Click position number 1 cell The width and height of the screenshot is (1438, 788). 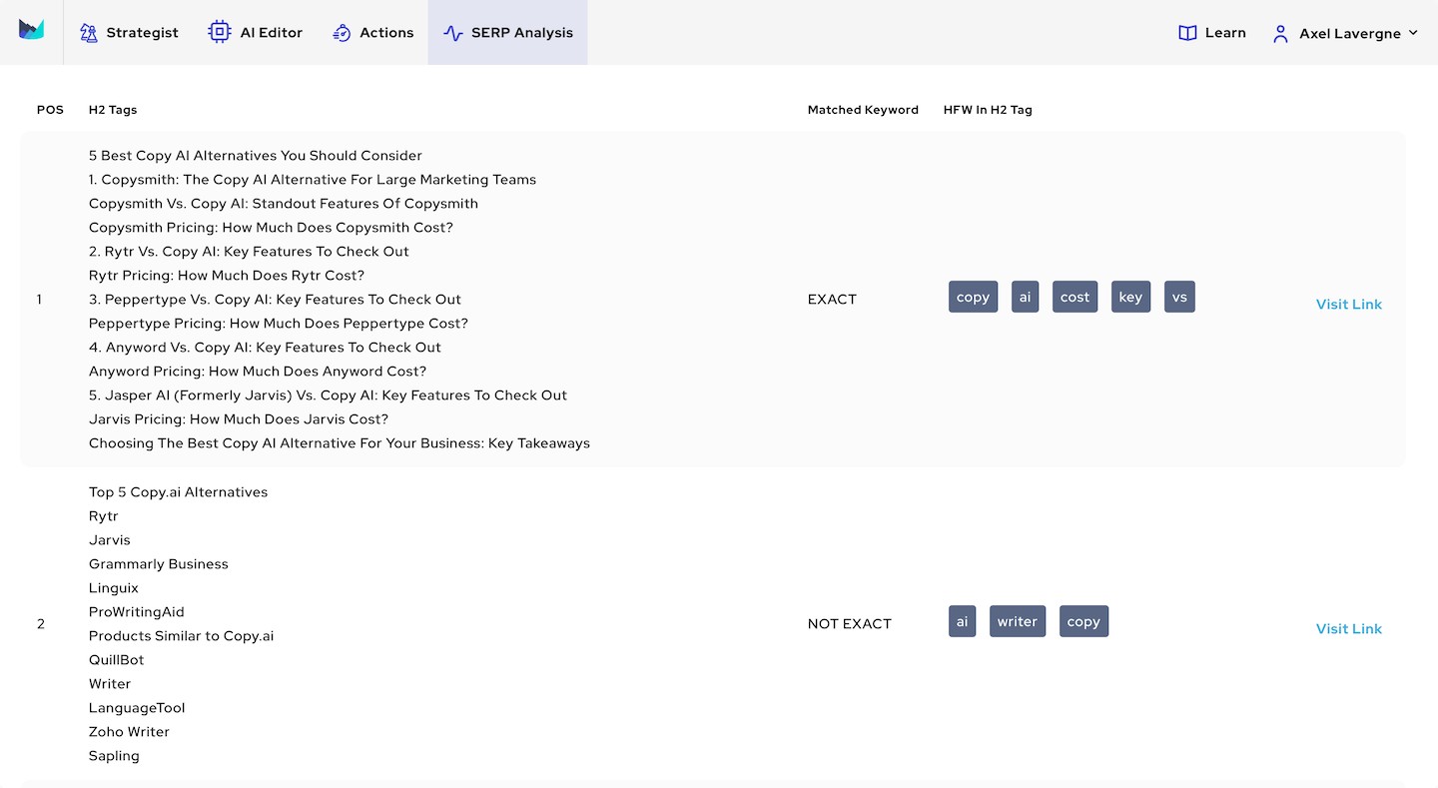(x=40, y=299)
